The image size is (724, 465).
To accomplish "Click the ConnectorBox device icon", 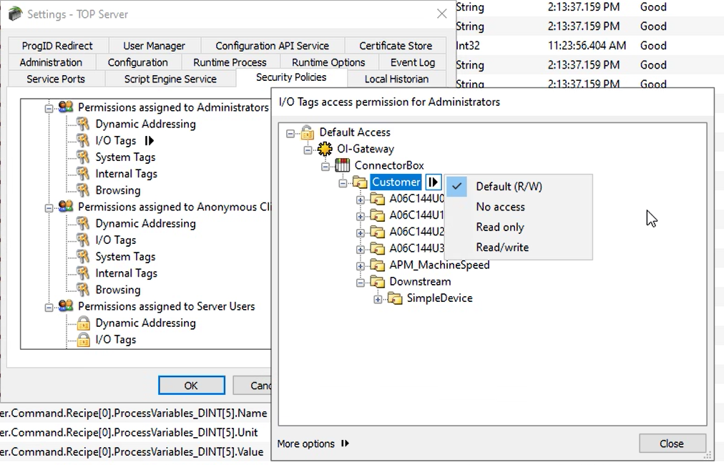I will tap(343, 166).
